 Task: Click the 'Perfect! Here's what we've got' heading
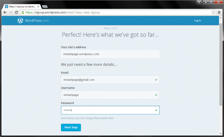(x=110, y=35)
